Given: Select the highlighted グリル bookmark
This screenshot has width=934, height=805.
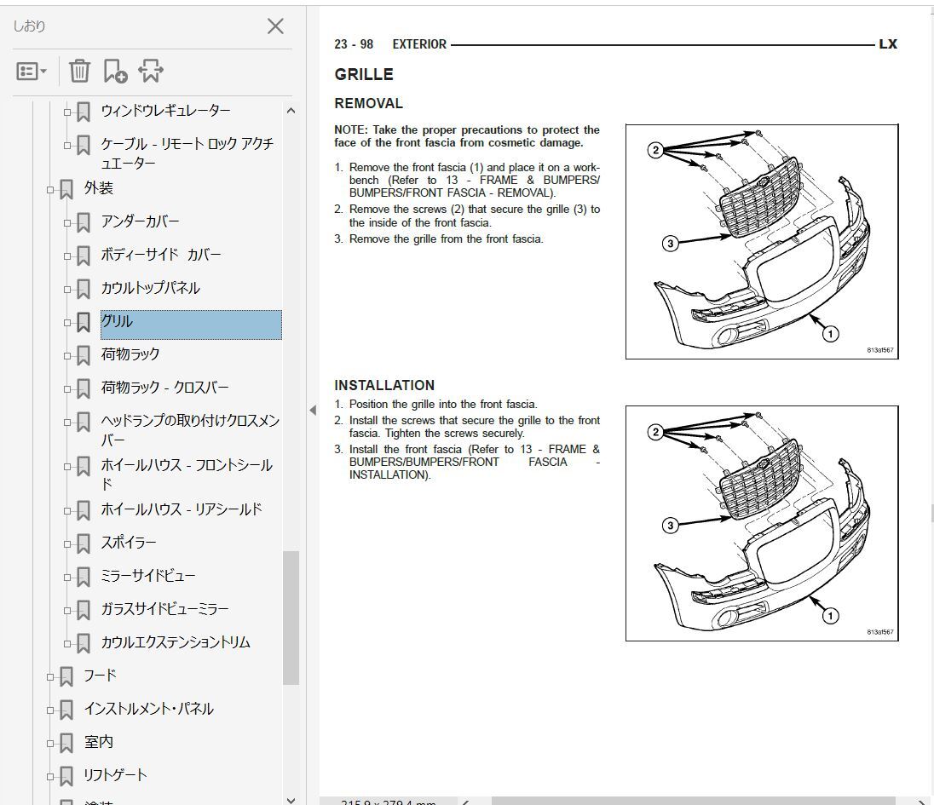Looking at the screenshot, I should click(x=191, y=325).
